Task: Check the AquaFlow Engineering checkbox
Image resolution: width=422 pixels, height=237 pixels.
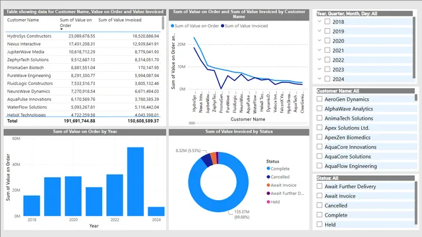Action: pos(319,166)
